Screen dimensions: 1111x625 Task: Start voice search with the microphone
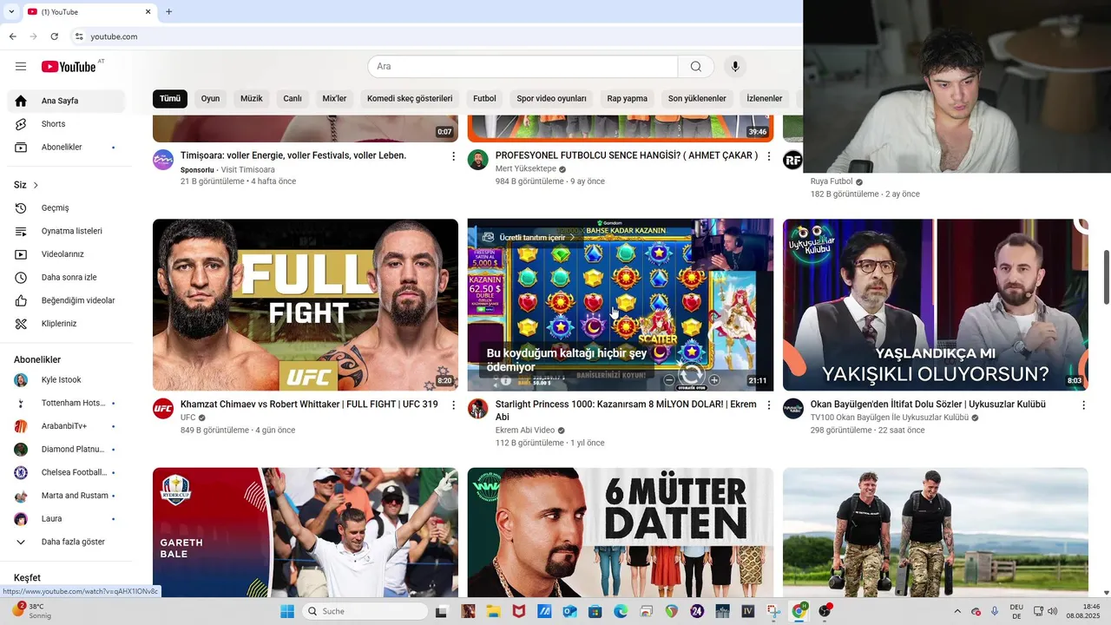pos(735,67)
